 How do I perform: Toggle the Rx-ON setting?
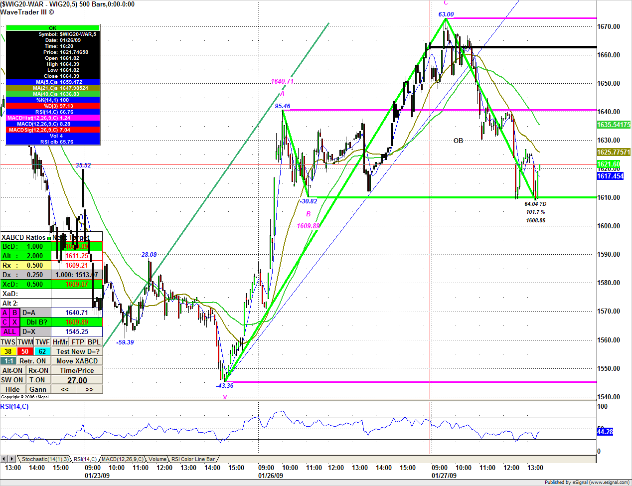pos(38,370)
